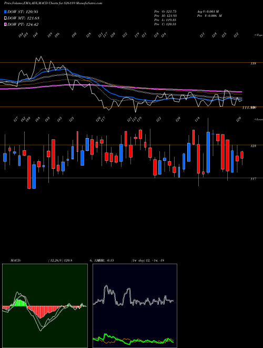263x348 pixels.
Task: Click the magenta DOW PT legend swatch
Action: point(5,24)
